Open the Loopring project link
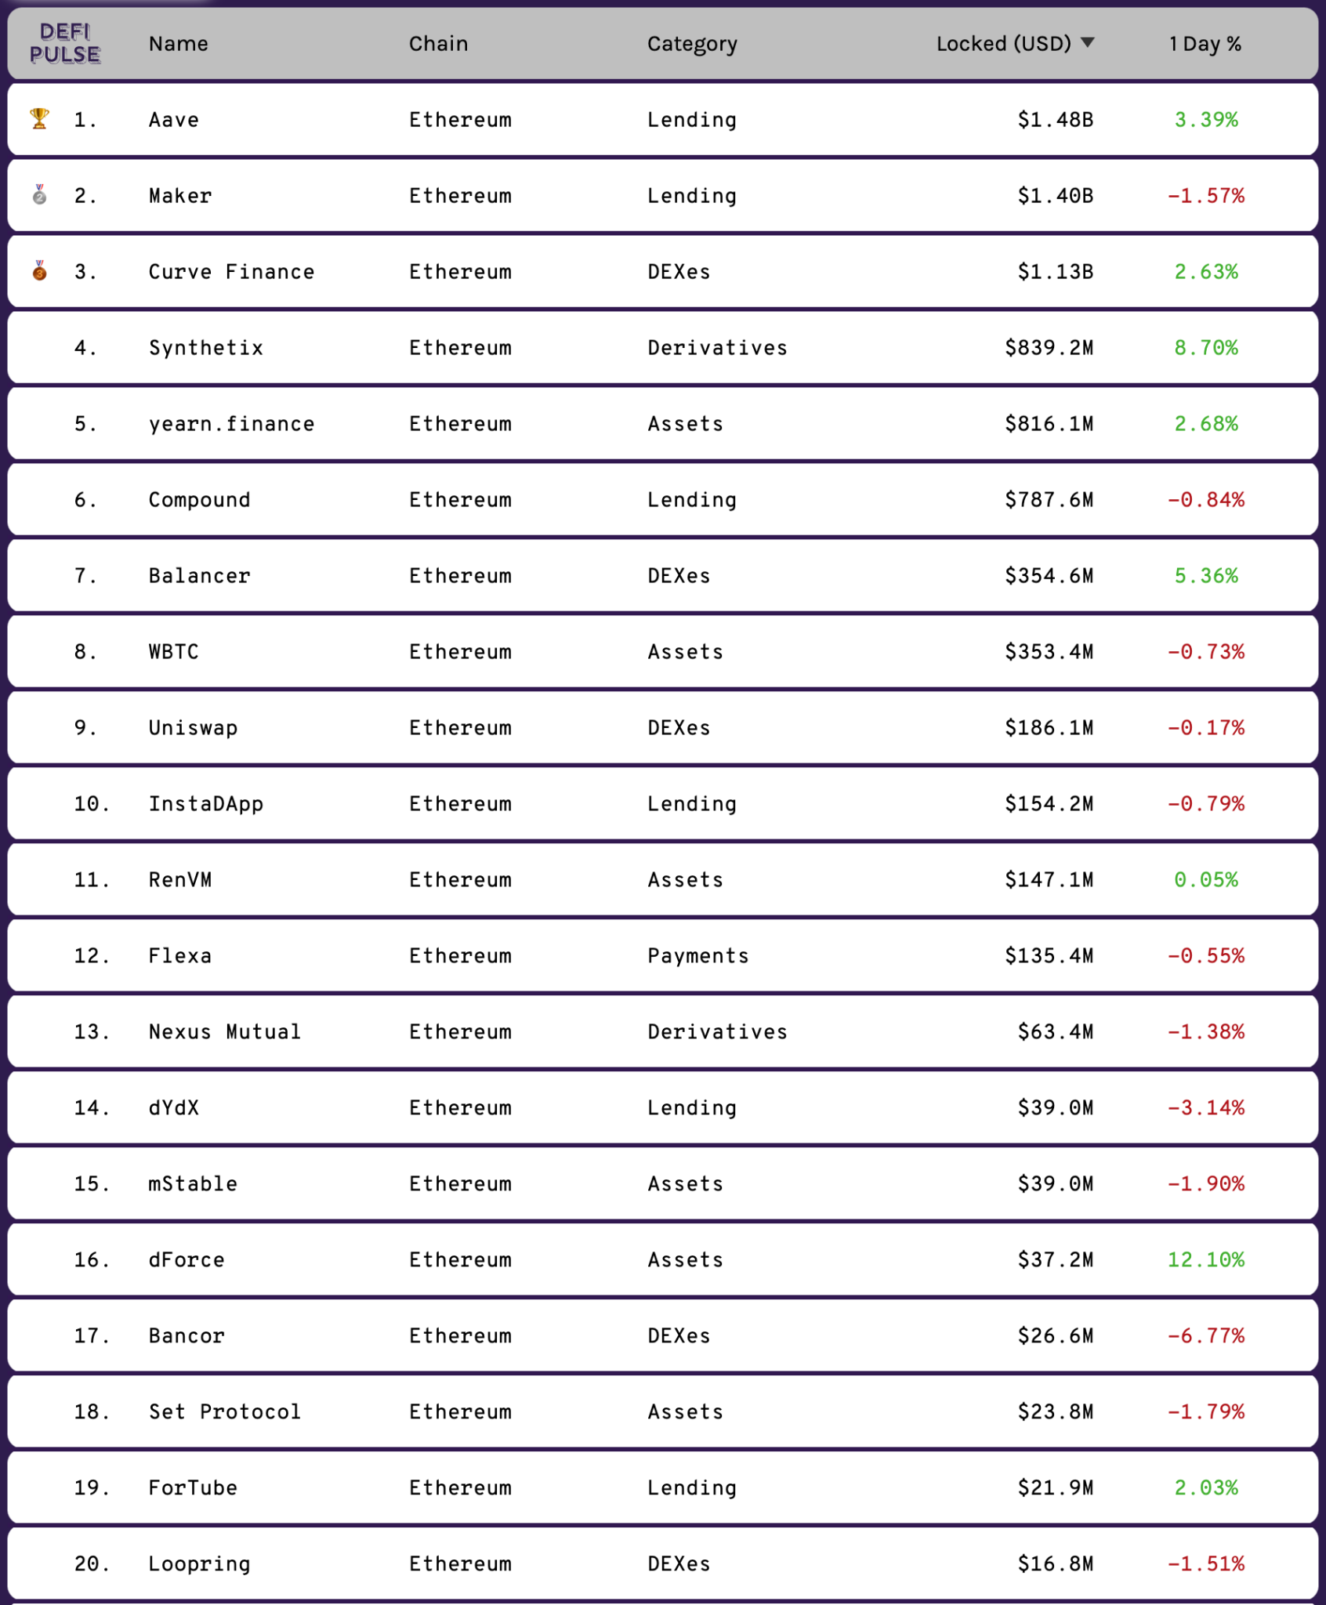Screen dimensions: 1326x1605 pos(200,1563)
